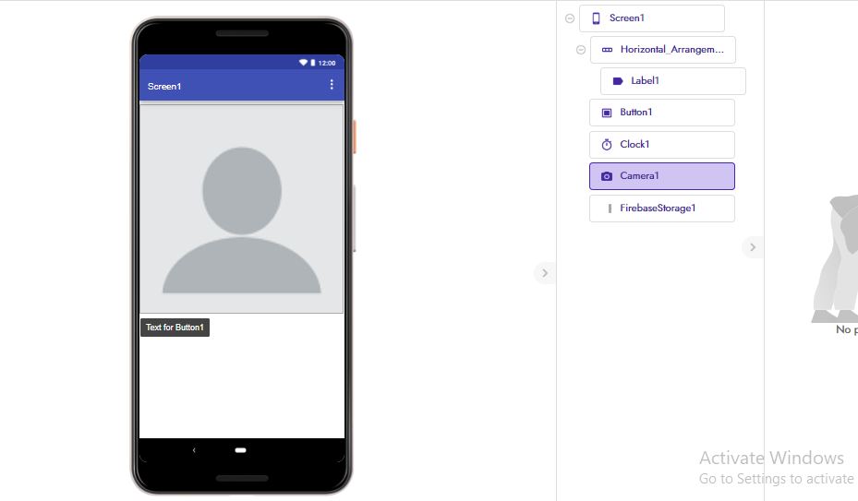Select Clock1 in component tree

tap(662, 144)
